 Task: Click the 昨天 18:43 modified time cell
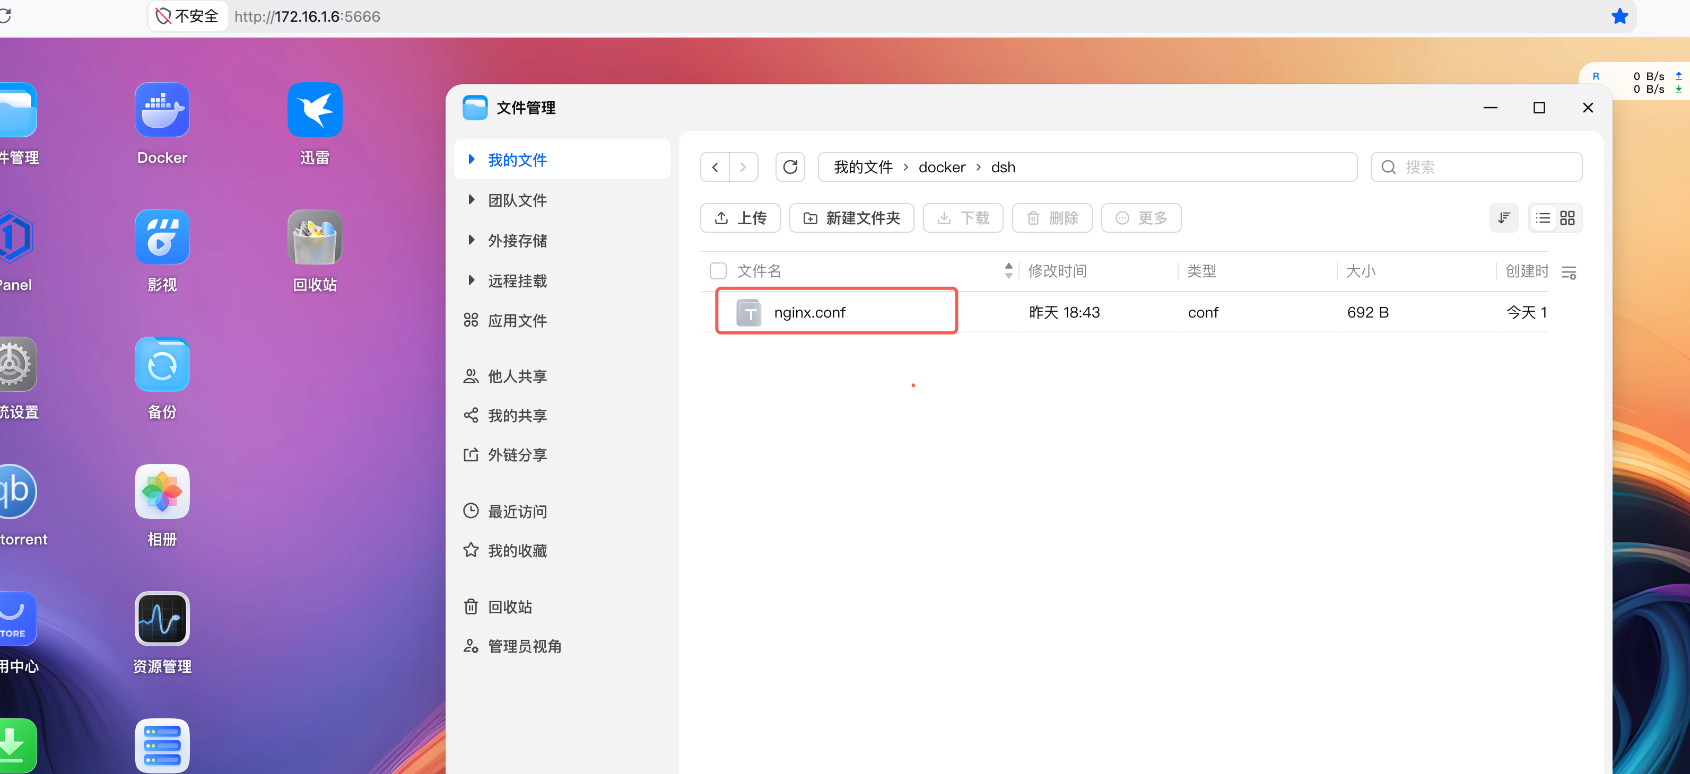(1064, 312)
